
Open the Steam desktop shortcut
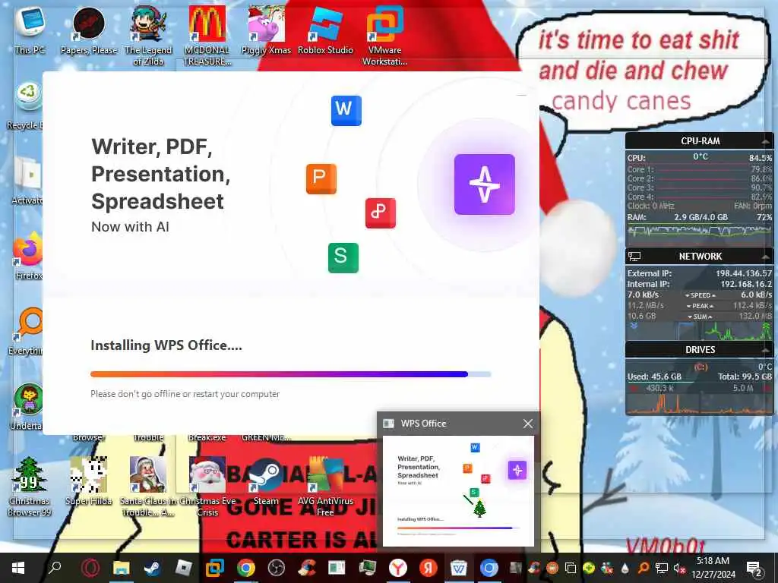266,481
